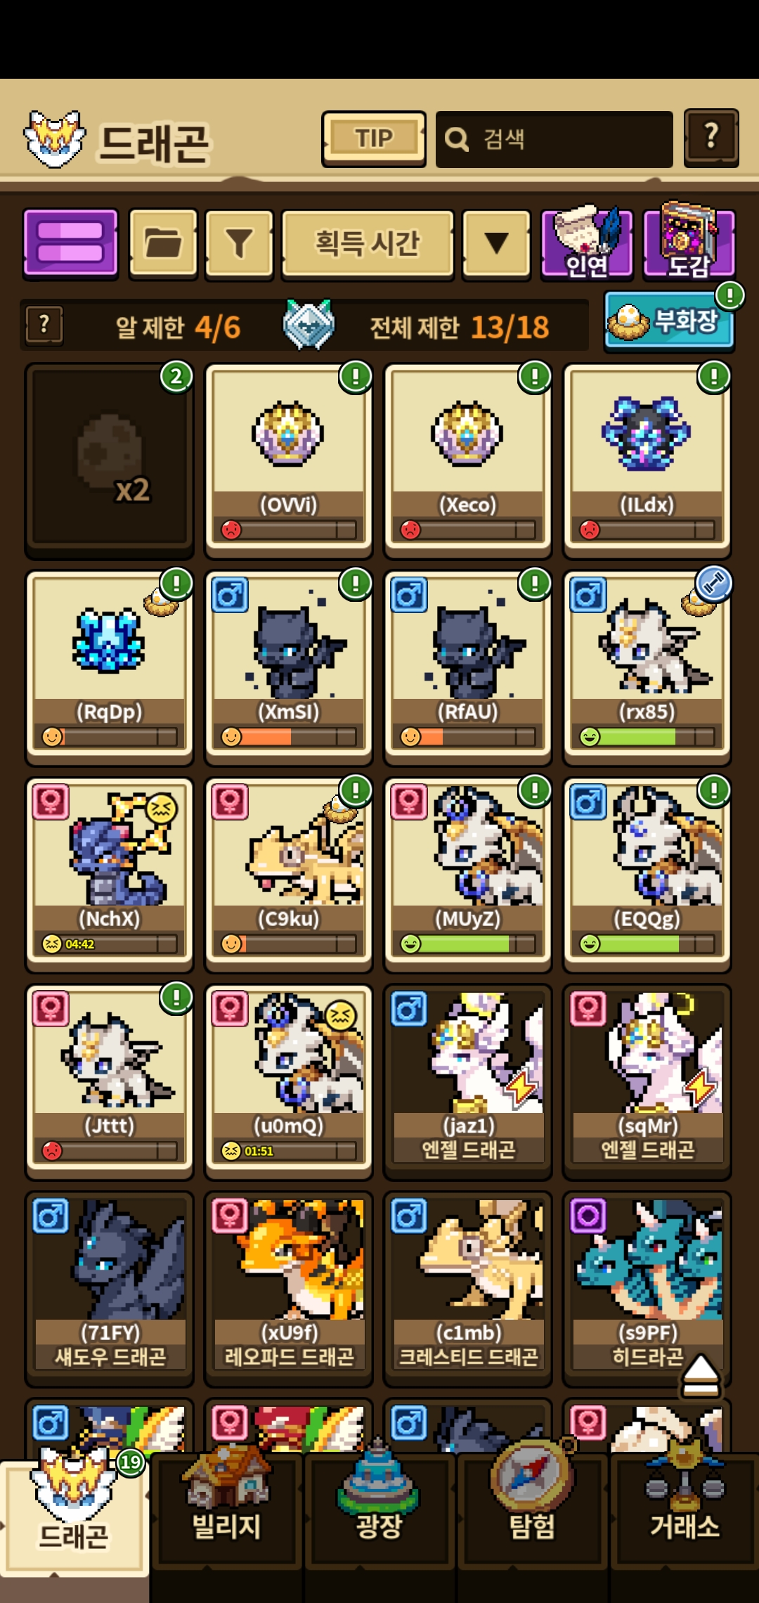759x1603 pixels.
Task: Click the TIP button
Action: click(x=374, y=139)
